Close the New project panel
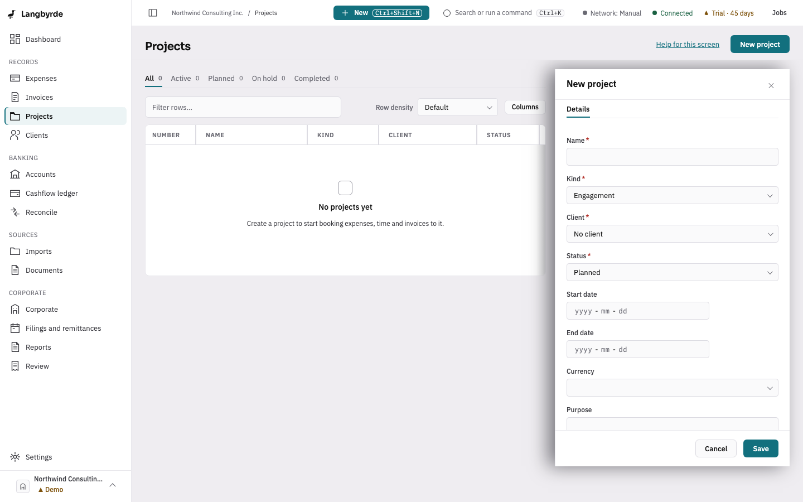Viewport: 803px width, 502px height. (771, 85)
